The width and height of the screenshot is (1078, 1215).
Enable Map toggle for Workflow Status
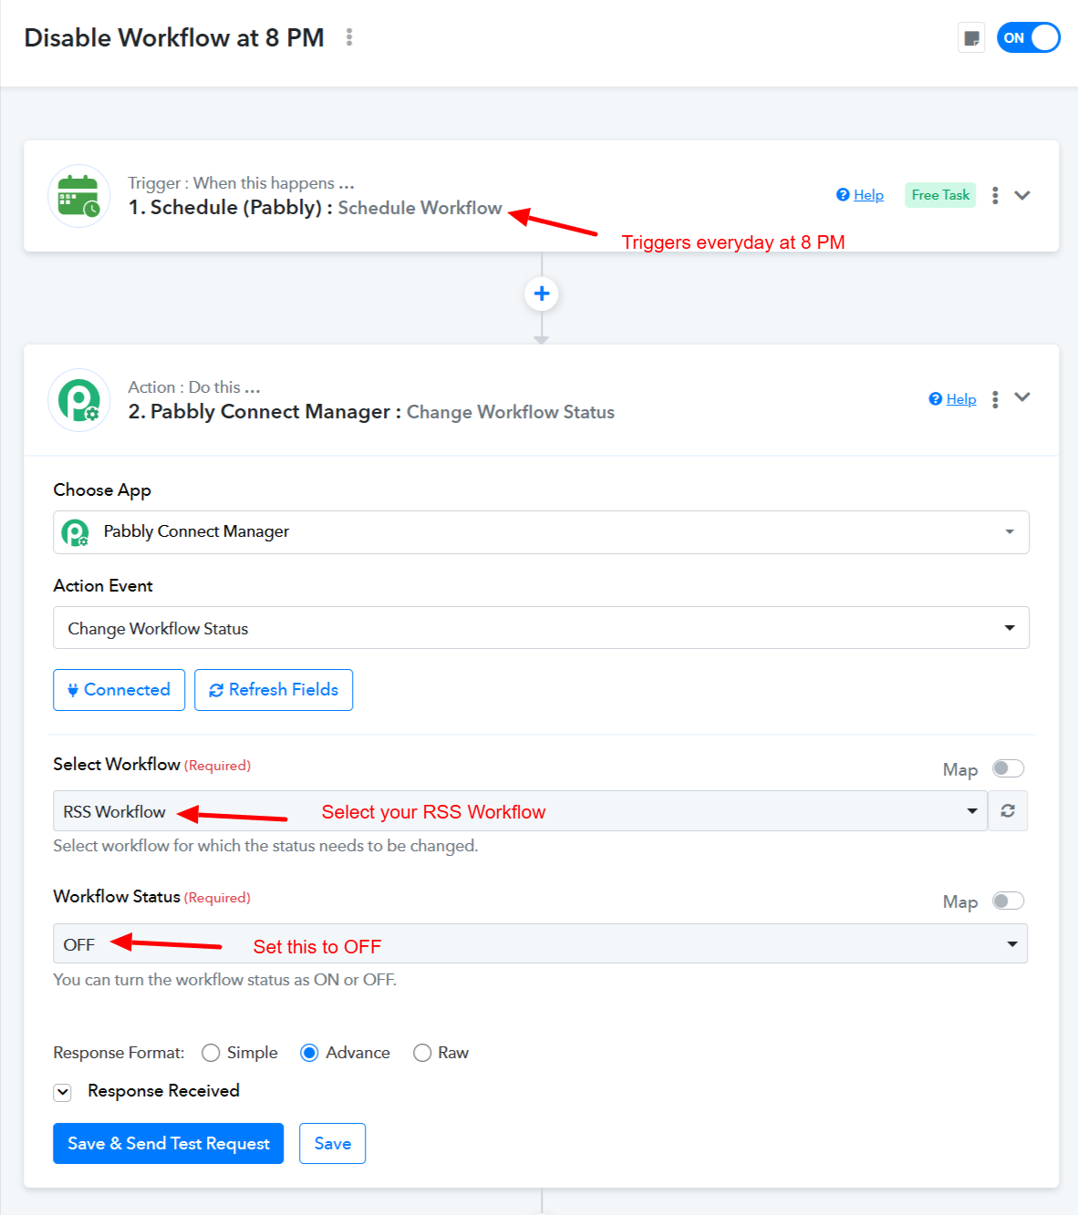coord(1008,901)
